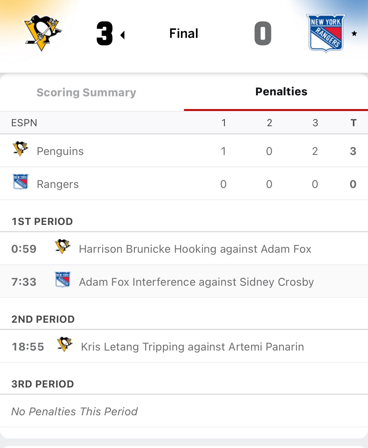Viewport: 368px width, 448px height.
Task: Tap the Rangers score of 0
Action: coord(263,34)
